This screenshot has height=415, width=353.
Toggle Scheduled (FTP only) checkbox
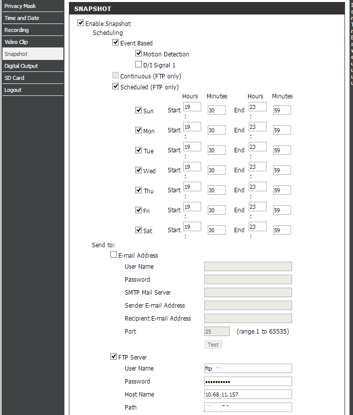pos(116,86)
